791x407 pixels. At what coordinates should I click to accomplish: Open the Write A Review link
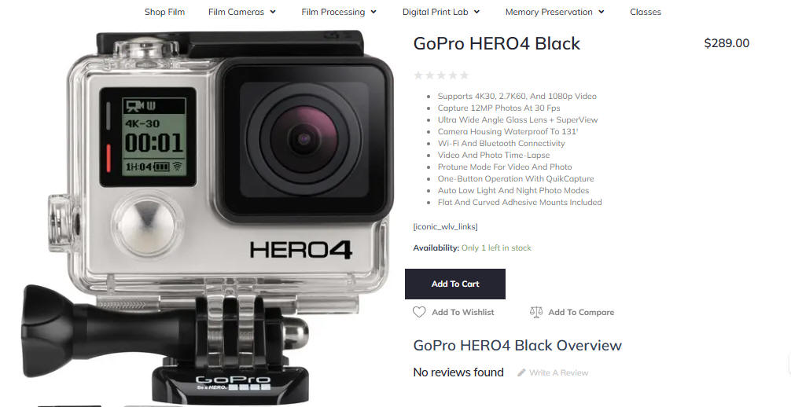(x=558, y=372)
